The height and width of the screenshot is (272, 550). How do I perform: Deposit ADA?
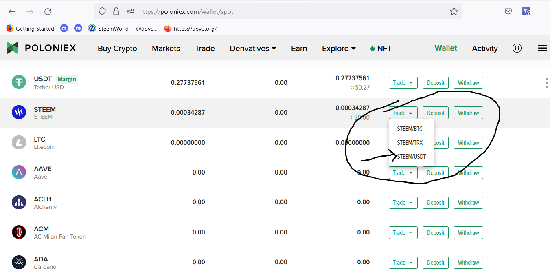tap(436, 263)
